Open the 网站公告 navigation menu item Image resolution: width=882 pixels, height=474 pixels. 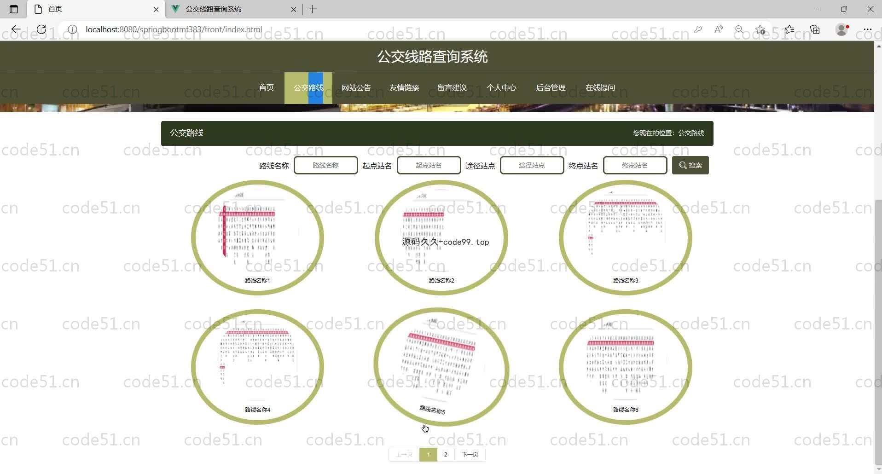click(356, 87)
